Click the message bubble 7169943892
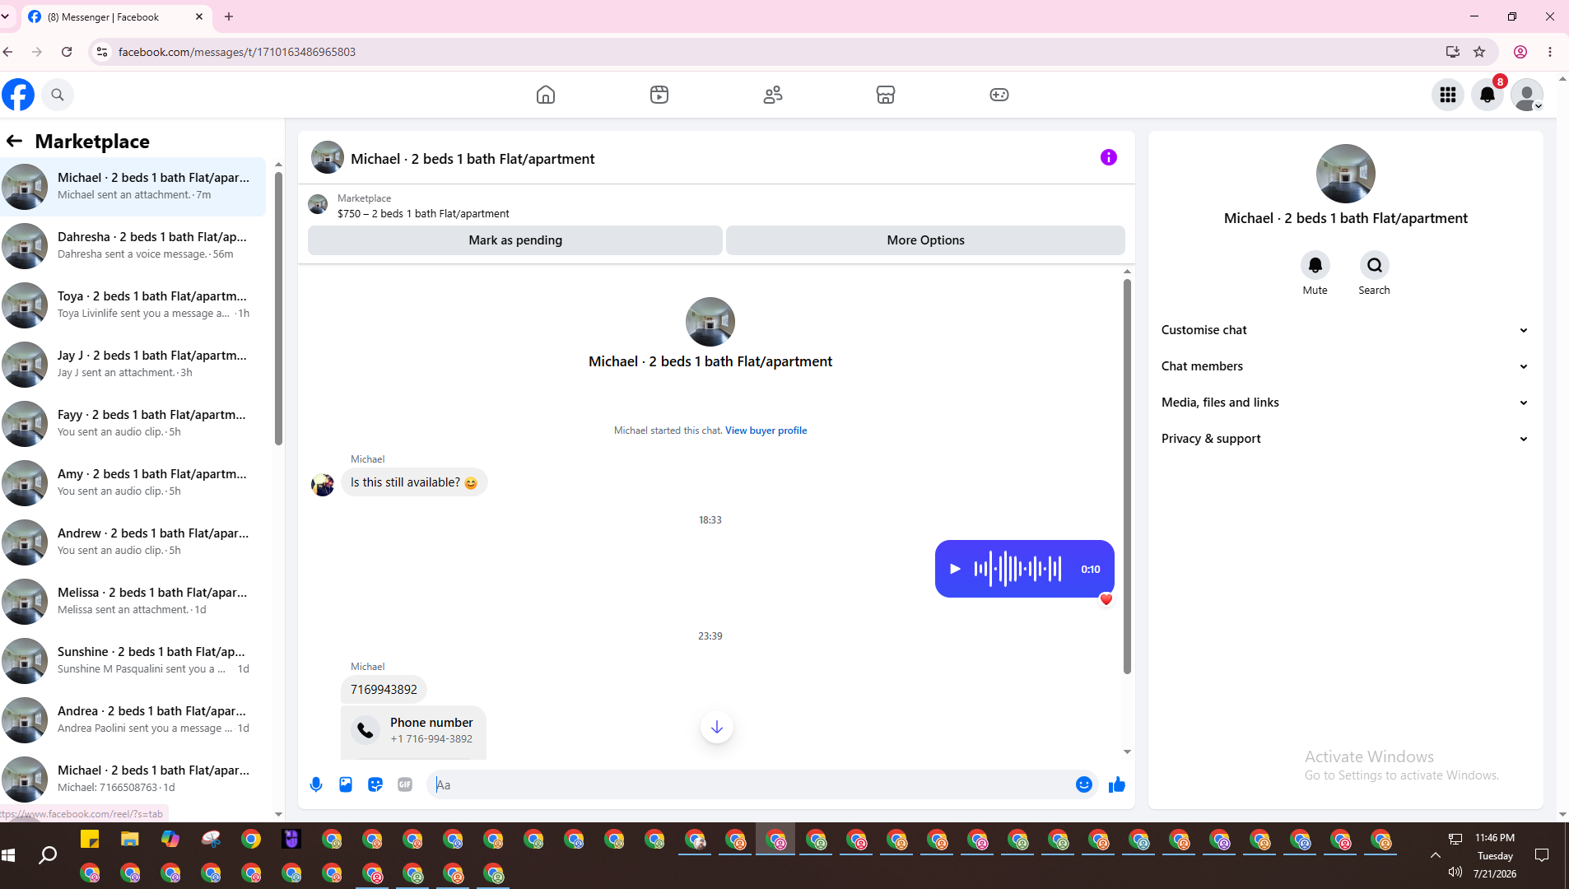 [384, 690]
